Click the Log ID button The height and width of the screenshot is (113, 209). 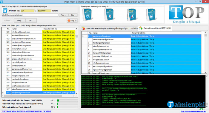tap(72, 21)
